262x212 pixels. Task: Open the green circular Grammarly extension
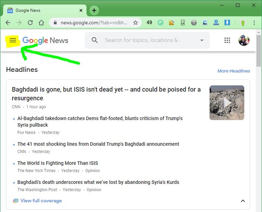[x=161, y=23]
